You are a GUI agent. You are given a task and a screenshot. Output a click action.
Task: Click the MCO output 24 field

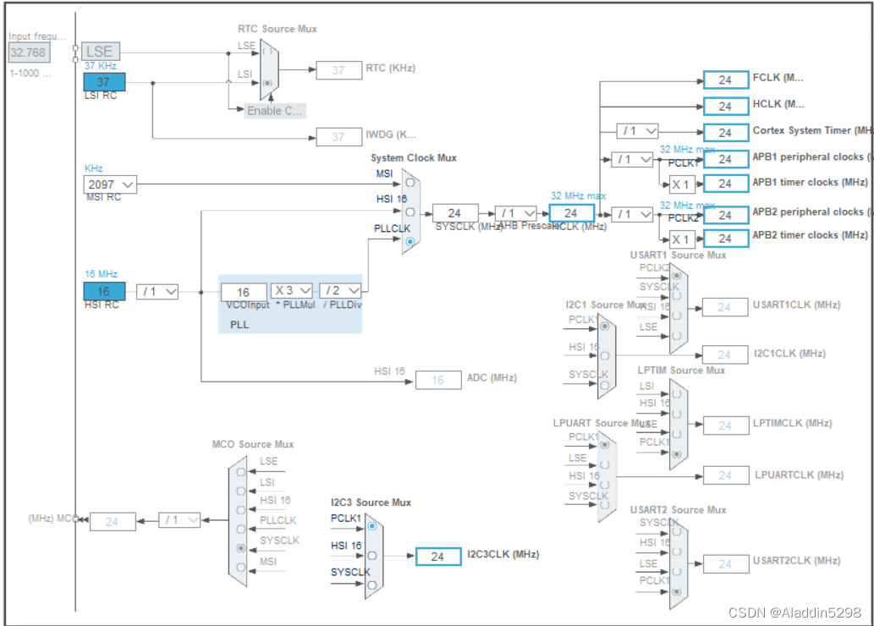click(113, 522)
